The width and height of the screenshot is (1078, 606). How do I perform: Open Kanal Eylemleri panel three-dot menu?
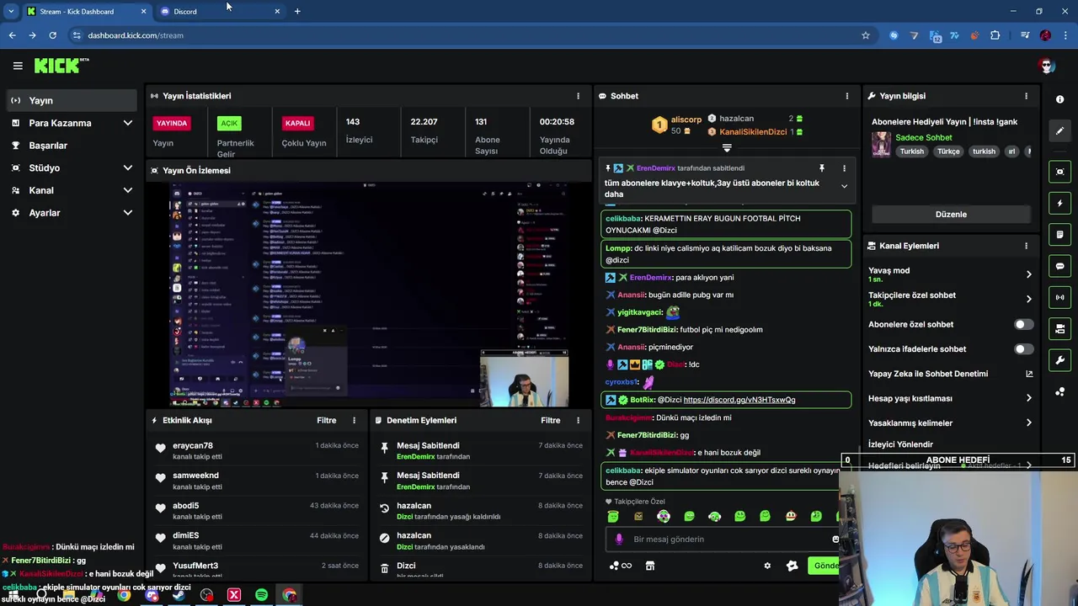click(x=1026, y=246)
